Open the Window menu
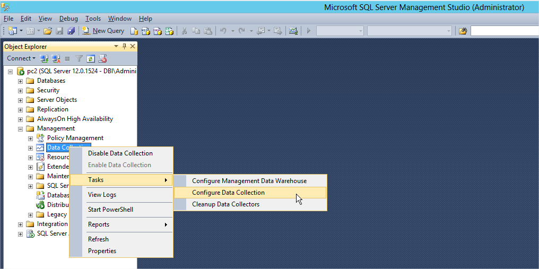 tap(119, 19)
